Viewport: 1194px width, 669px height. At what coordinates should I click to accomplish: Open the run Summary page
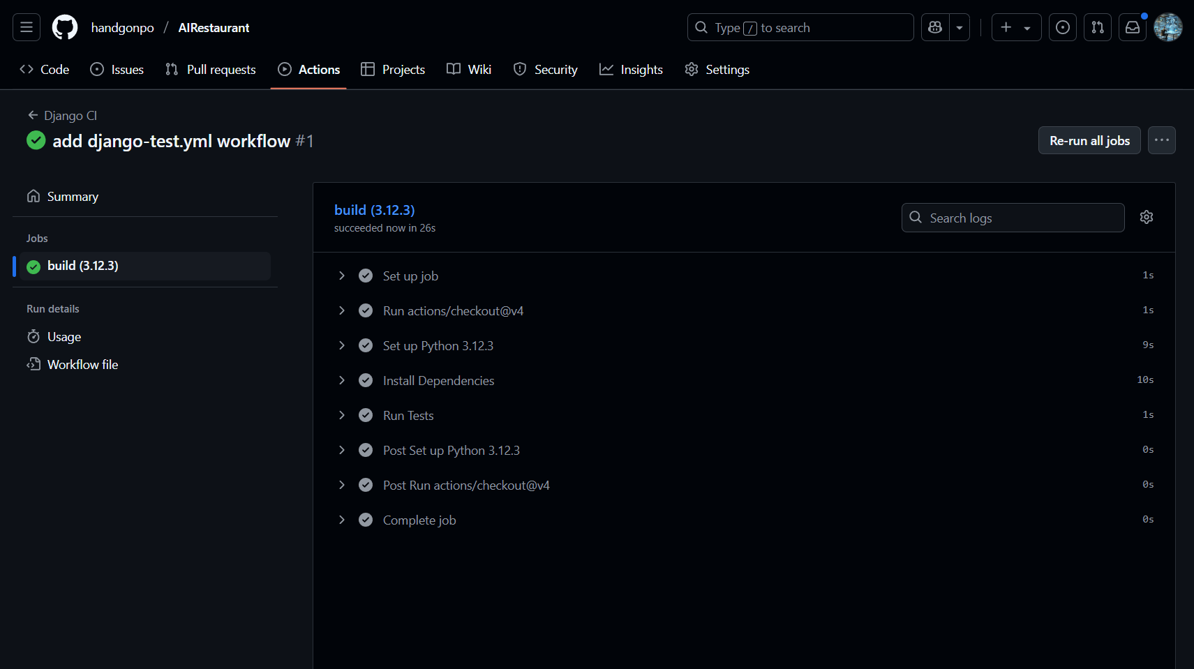pyautogui.click(x=145, y=196)
